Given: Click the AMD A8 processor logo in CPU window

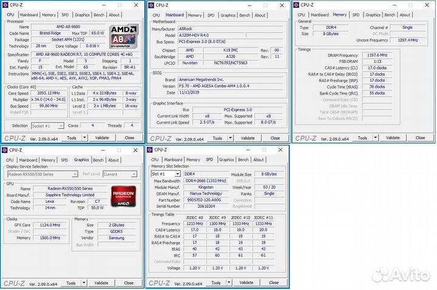Looking at the screenshot, I should [x=124, y=36].
